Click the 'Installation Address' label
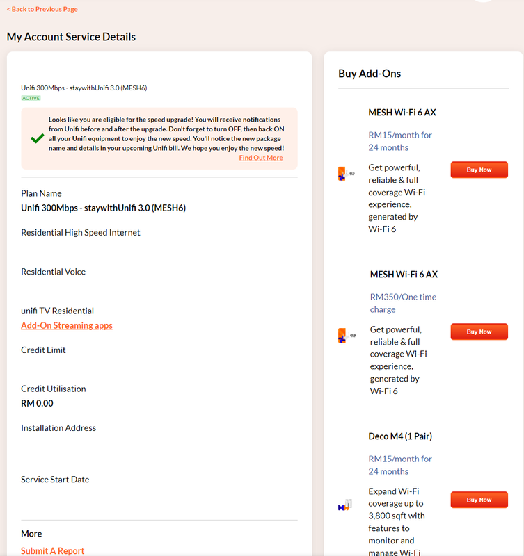Viewport: 524px width, 556px height. point(58,428)
